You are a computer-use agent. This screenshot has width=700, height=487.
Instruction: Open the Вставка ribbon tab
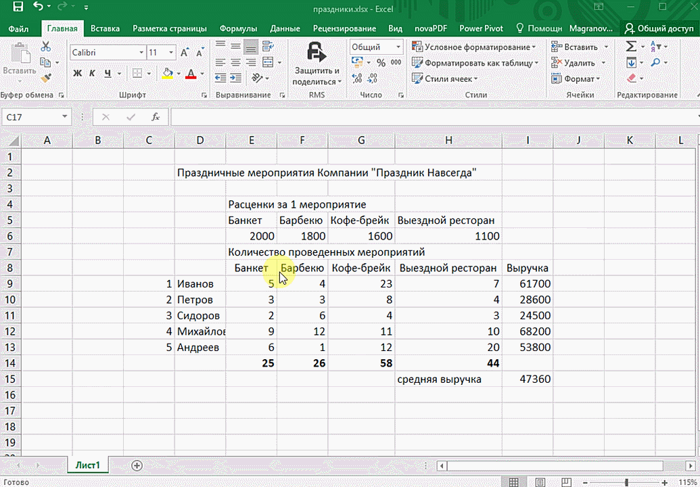[105, 28]
